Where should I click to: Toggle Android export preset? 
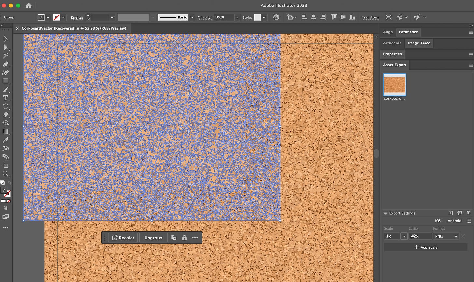click(454, 221)
